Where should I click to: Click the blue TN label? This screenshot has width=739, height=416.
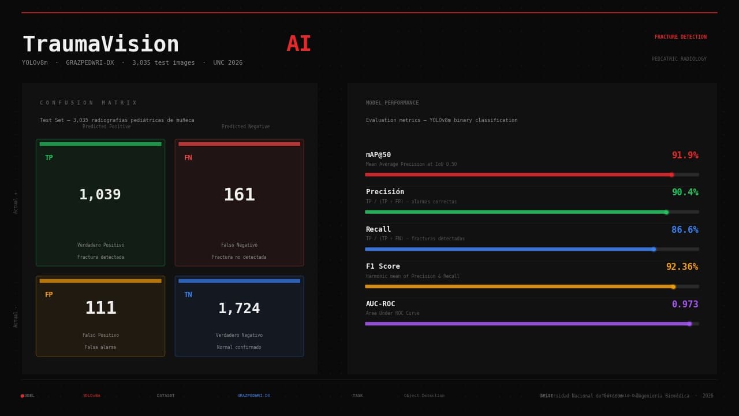[188, 295]
